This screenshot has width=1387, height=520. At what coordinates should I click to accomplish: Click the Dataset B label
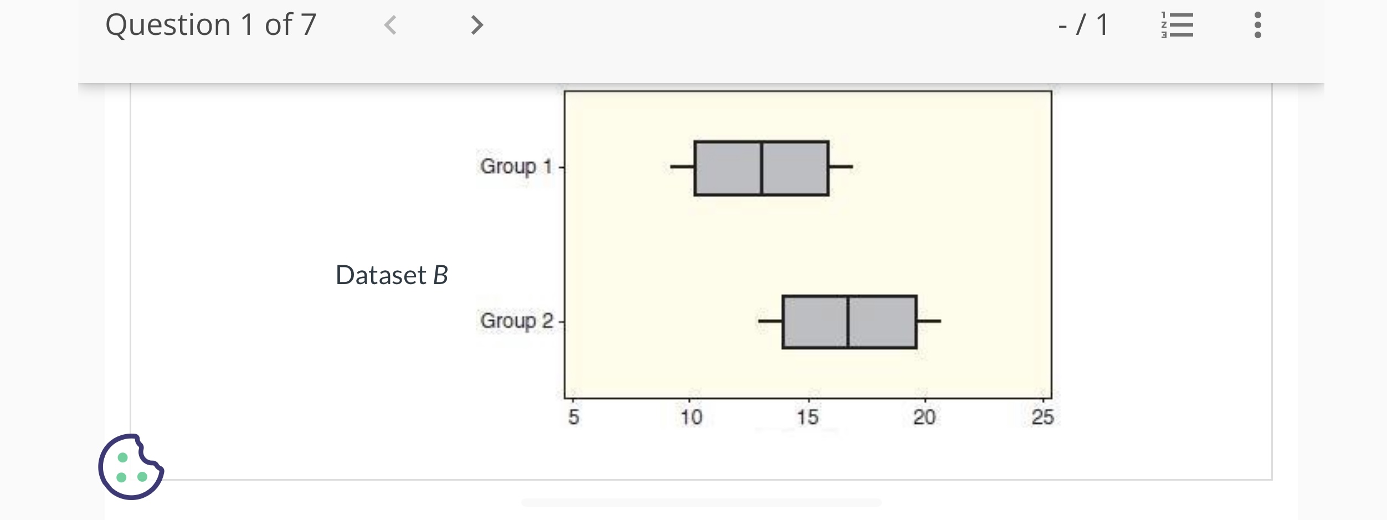coord(392,275)
